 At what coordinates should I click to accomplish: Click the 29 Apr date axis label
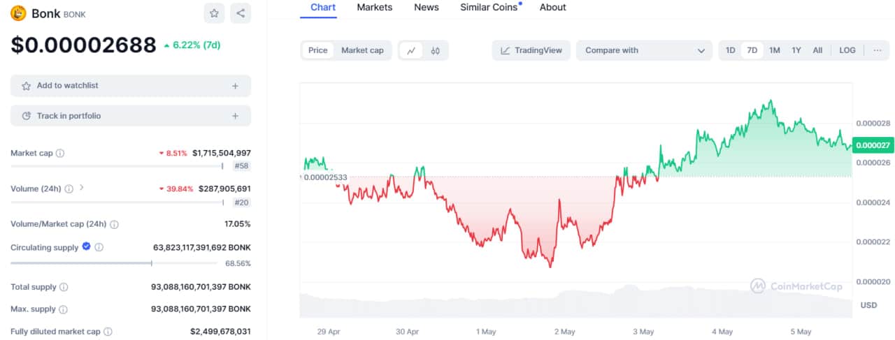[329, 332]
